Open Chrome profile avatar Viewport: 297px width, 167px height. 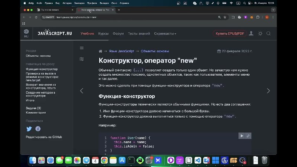coord(267,17)
